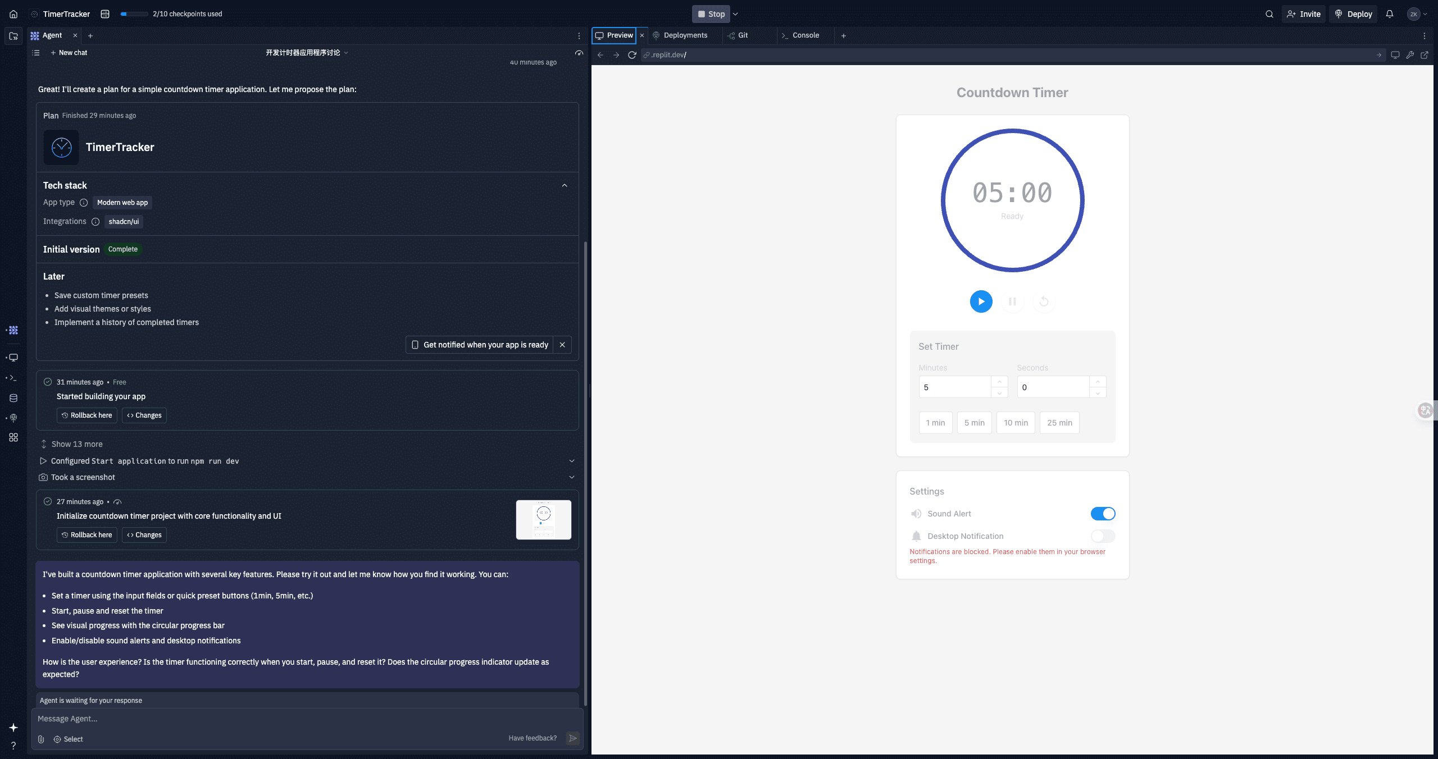
Task: Click the help question mark icon
Action: coord(13,746)
